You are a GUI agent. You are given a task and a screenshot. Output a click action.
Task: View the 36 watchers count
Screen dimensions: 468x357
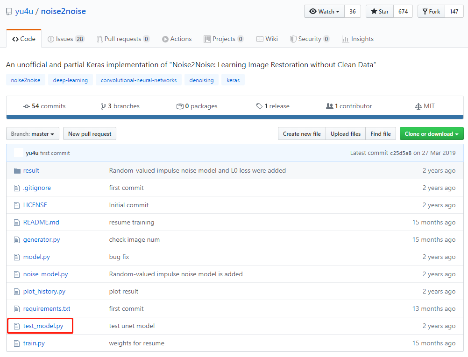point(353,11)
